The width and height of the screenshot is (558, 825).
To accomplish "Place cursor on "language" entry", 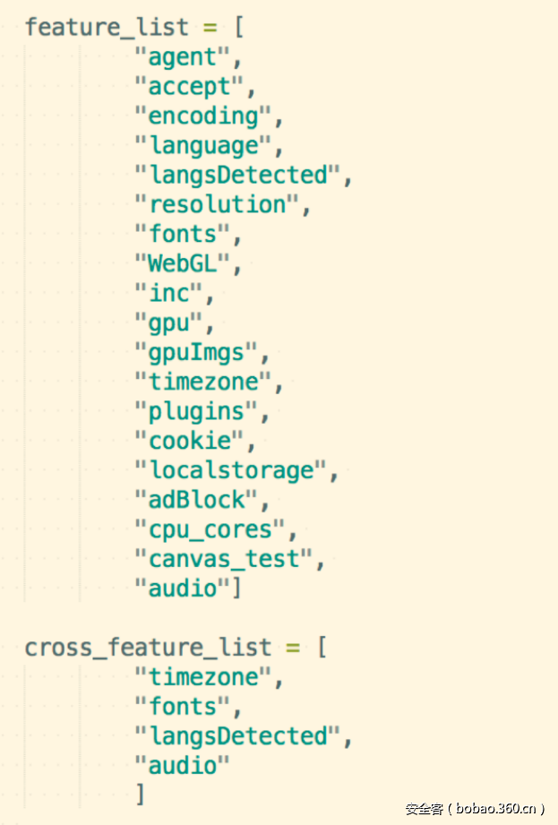I will click(x=202, y=145).
